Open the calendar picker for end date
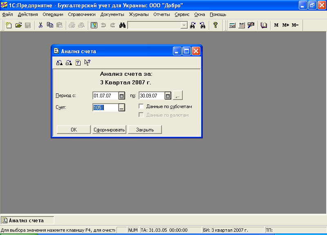Image resolution: width=327 pixels, height=235 pixels. point(168,96)
